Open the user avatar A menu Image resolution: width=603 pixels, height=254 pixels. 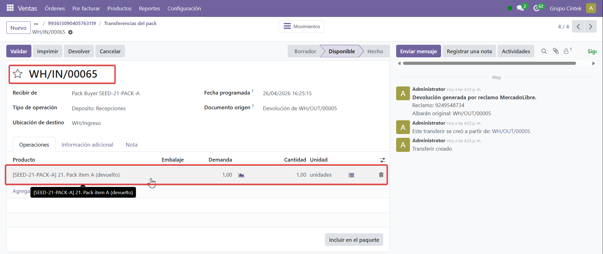(591, 8)
